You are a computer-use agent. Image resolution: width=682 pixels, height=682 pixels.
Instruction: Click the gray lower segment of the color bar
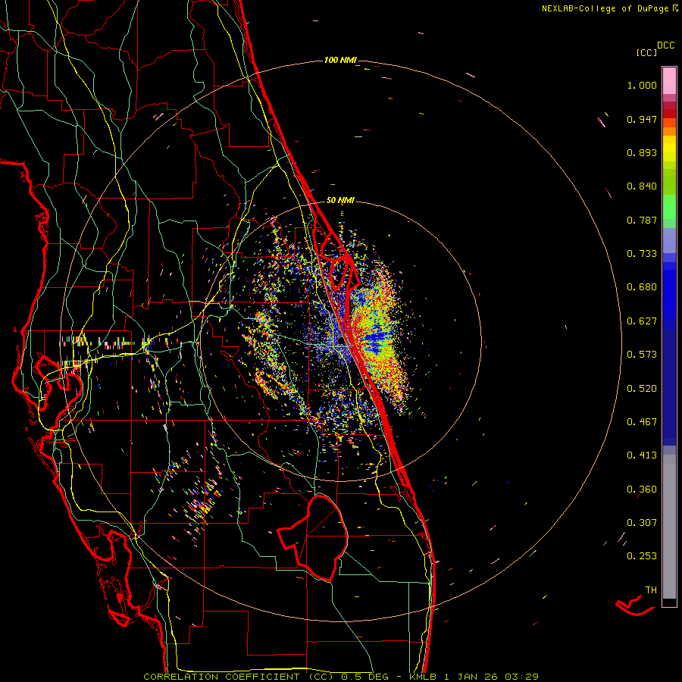click(x=669, y=527)
